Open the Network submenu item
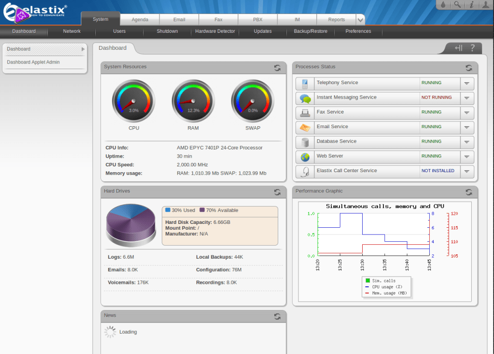494x354 pixels. 71,31
